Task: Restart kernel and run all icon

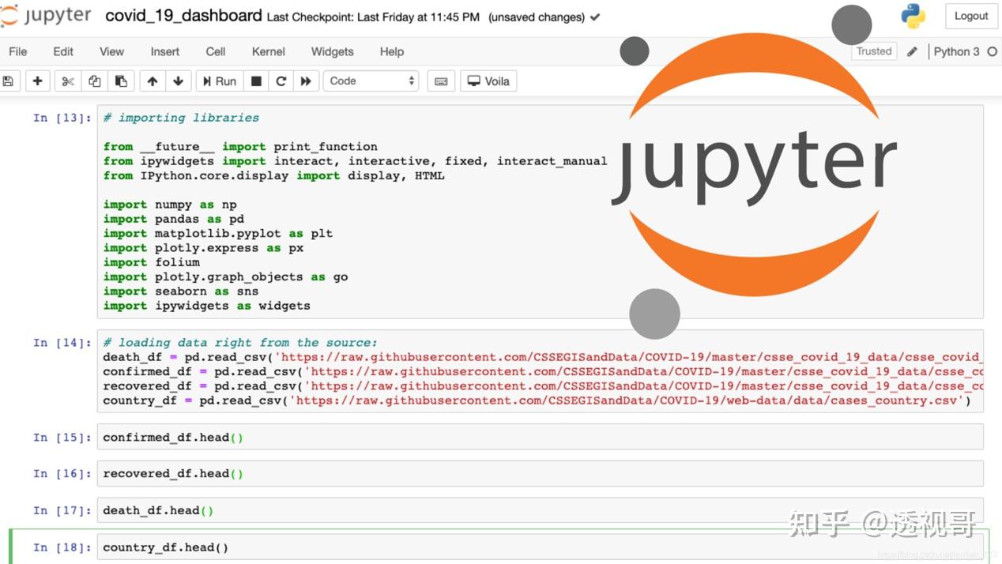Action: 306,81
